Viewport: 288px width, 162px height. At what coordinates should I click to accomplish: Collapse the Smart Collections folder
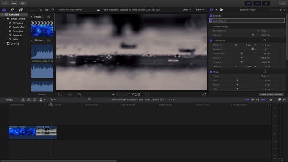click(x=4, y=19)
